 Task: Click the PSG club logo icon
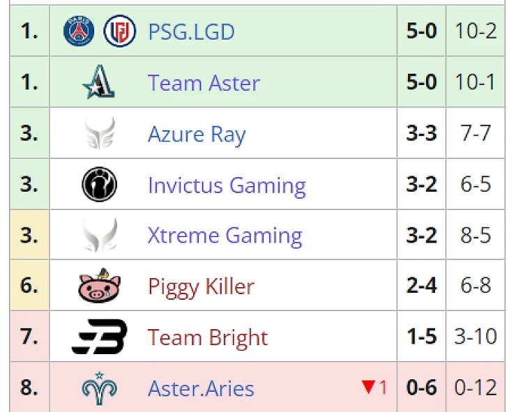tap(79, 31)
